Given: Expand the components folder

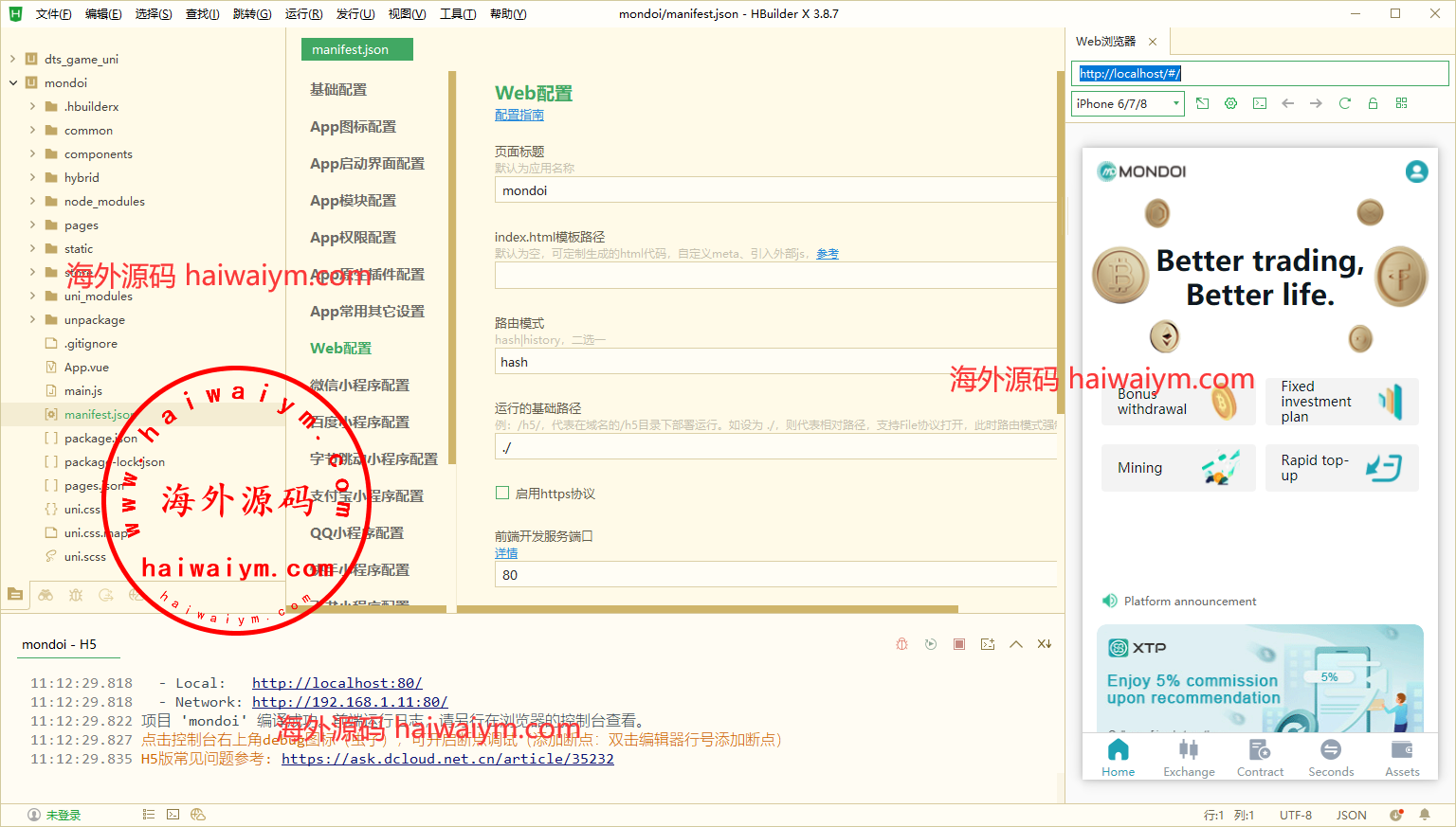Looking at the screenshot, I should pos(32,154).
